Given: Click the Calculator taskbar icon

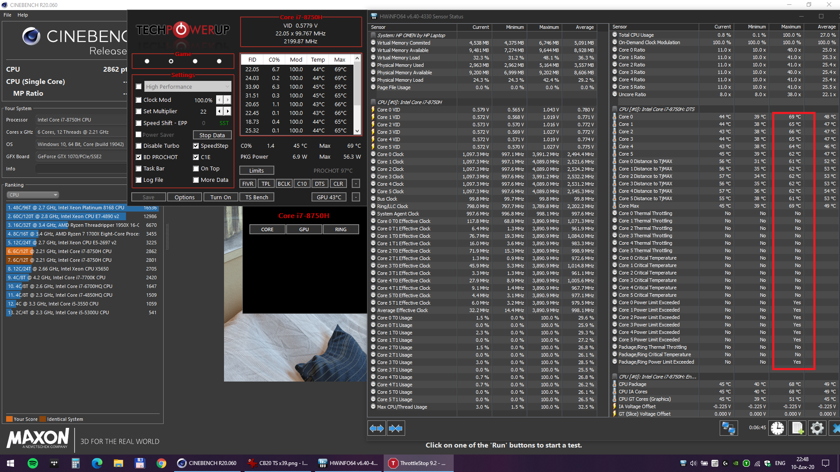Looking at the screenshot, I should click(x=76, y=463).
